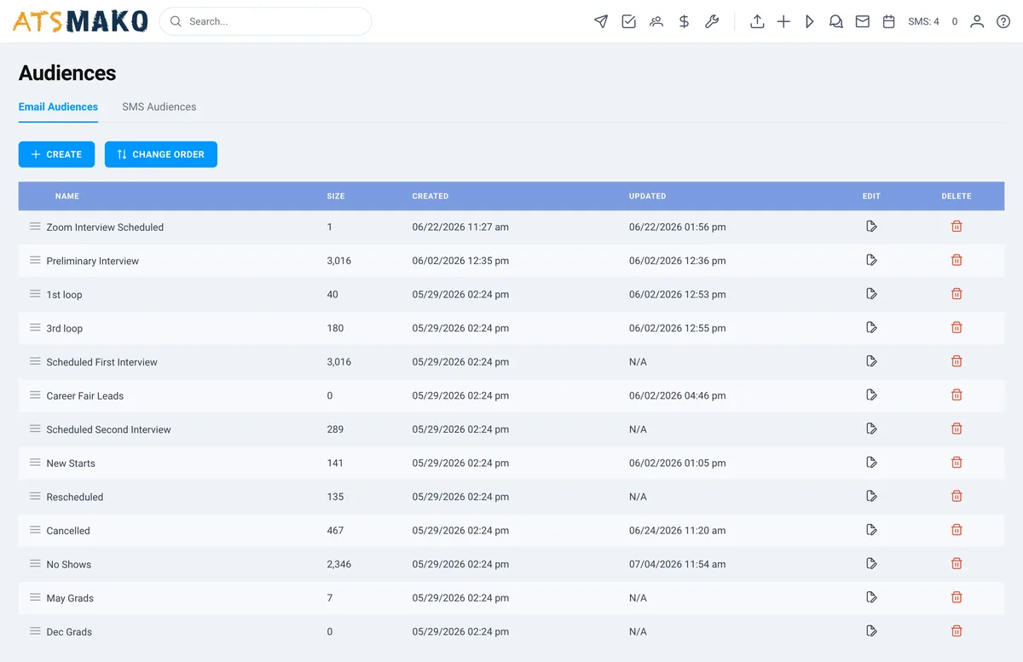
Task: Click the Name column header
Action: coord(67,196)
